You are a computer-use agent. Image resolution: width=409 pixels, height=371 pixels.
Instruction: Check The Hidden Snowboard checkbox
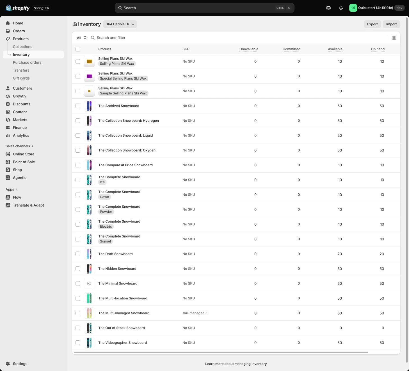click(78, 269)
